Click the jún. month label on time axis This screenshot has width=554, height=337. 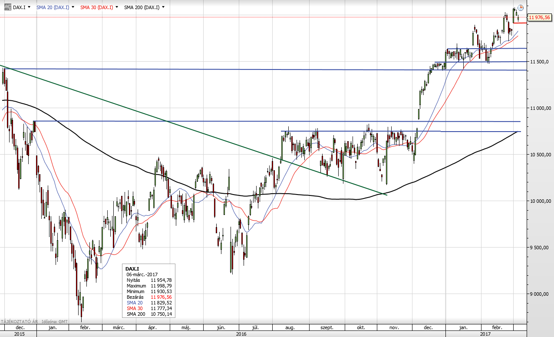click(x=221, y=327)
